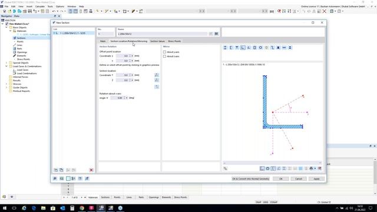Open Stress Points table tab at bottom
Screen dimensions: 377x212
[180, 197]
